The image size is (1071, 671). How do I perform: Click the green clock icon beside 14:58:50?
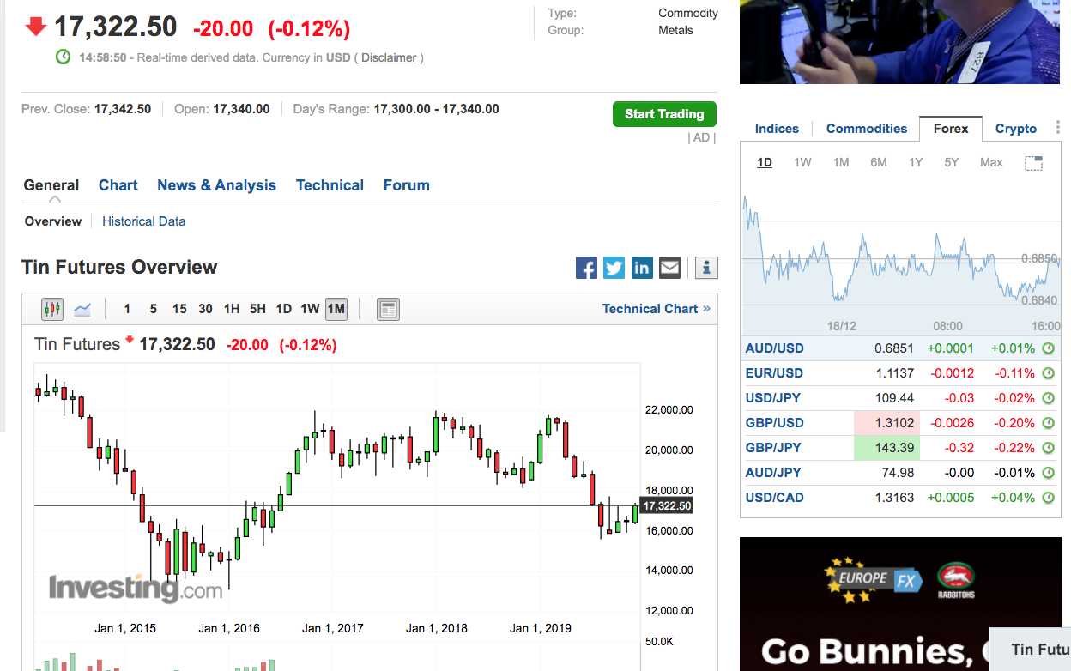pos(63,57)
